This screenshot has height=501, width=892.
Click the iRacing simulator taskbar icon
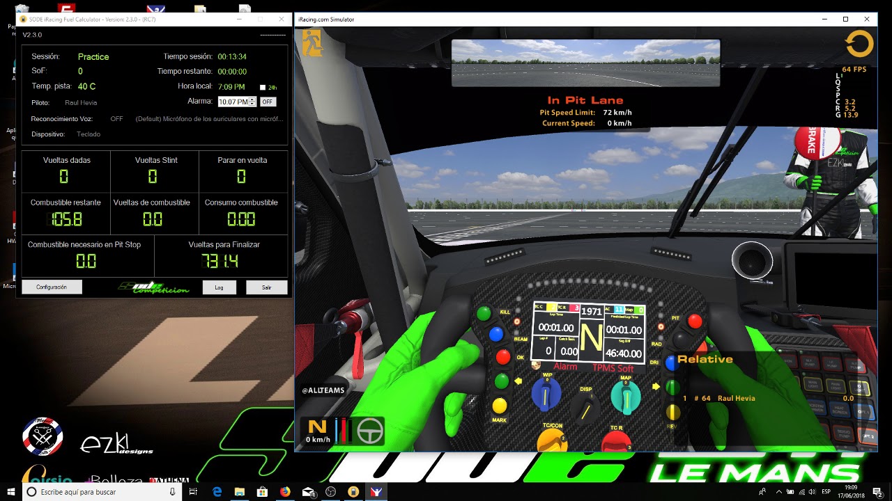tap(376, 492)
